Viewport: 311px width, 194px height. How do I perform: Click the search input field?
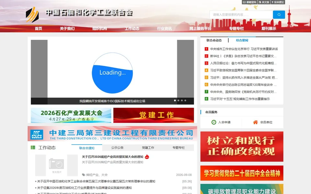point(241,15)
